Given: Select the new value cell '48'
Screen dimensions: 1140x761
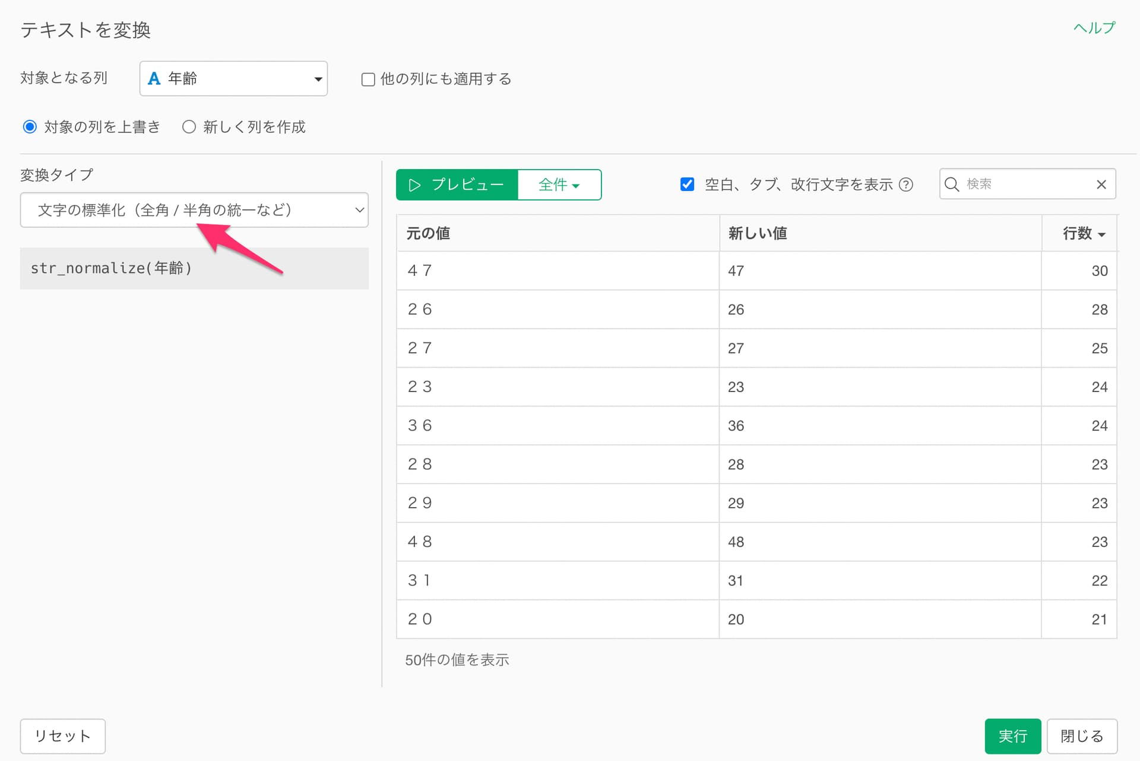Looking at the screenshot, I should 881,542.
